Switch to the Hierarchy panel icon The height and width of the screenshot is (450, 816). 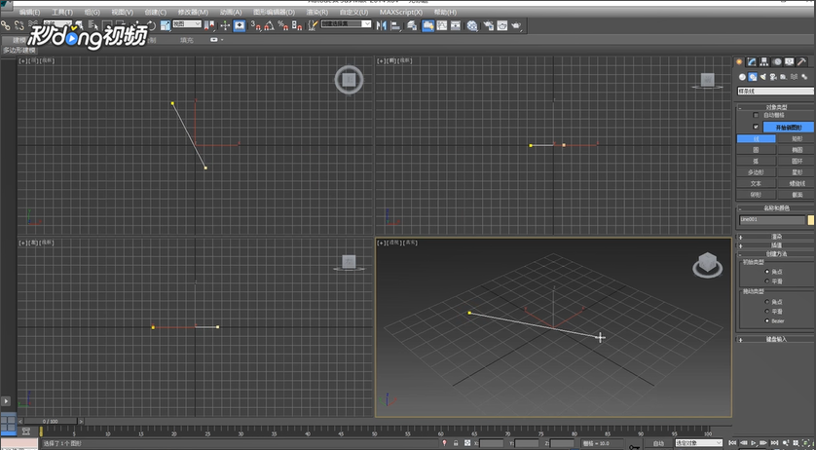coord(764,61)
